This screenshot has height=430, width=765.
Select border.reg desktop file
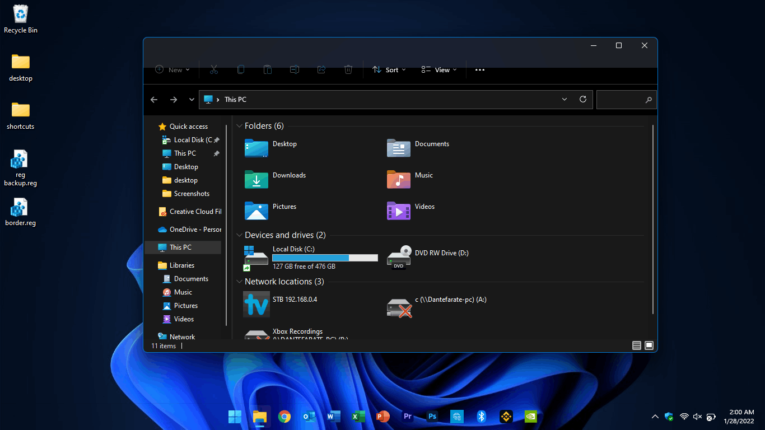coord(21,213)
